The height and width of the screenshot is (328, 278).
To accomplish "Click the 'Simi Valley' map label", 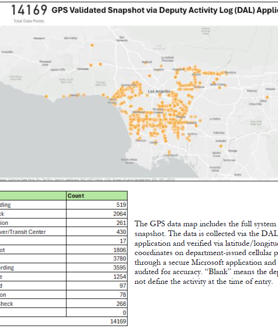I will [71, 38].
